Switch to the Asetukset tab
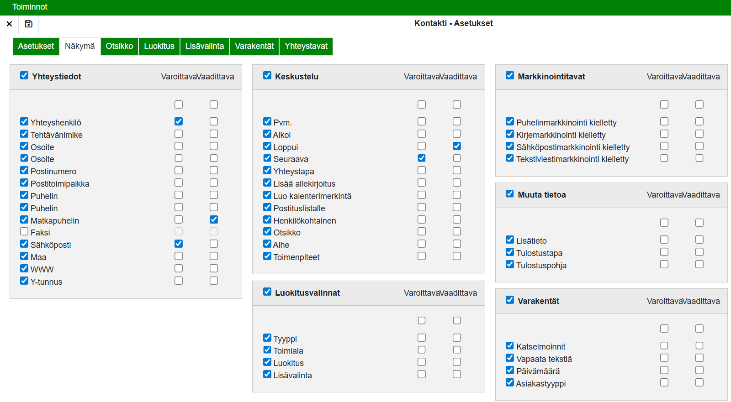 pos(36,46)
